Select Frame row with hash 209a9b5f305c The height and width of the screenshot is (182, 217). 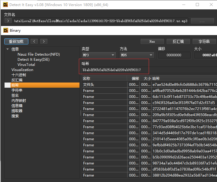coord(150,115)
